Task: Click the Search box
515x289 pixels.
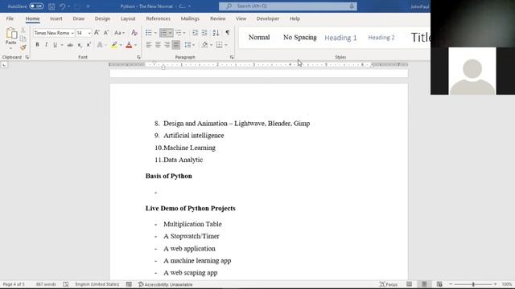Action: (288, 6)
